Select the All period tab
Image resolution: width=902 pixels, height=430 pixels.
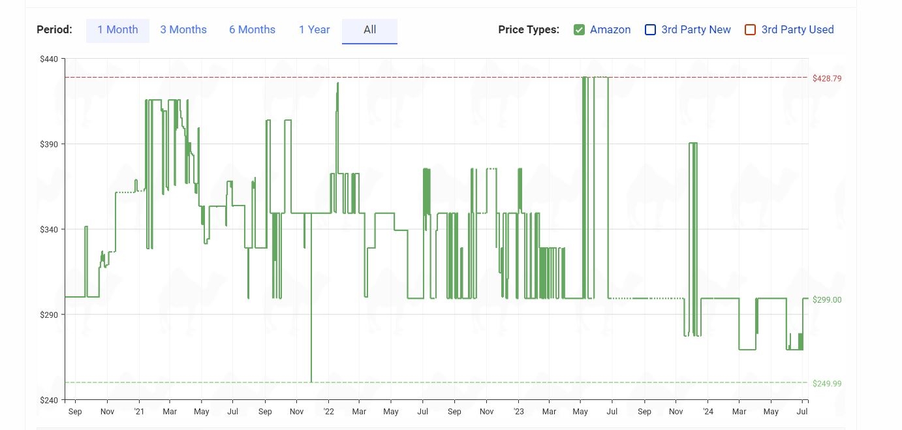[369, 30]
